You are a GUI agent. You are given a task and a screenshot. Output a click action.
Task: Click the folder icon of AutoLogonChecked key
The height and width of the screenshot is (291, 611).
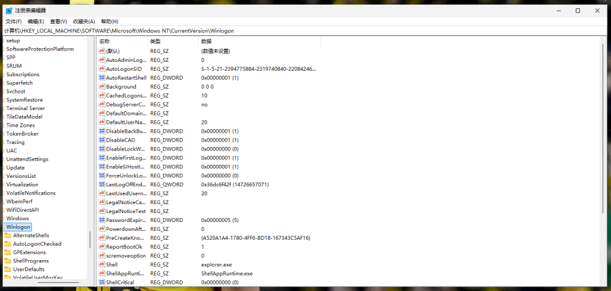pos(7,244)
